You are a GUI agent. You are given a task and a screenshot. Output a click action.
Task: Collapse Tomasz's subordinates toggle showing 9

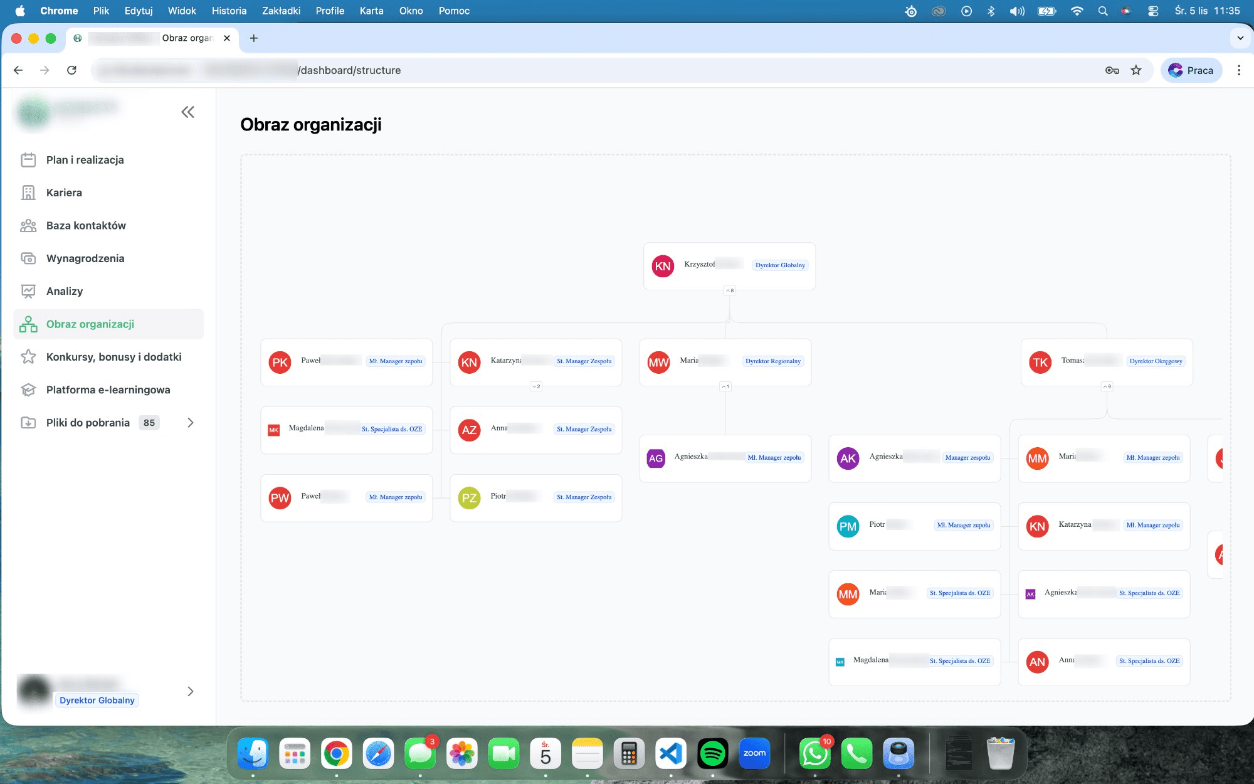click(1107, 386)
